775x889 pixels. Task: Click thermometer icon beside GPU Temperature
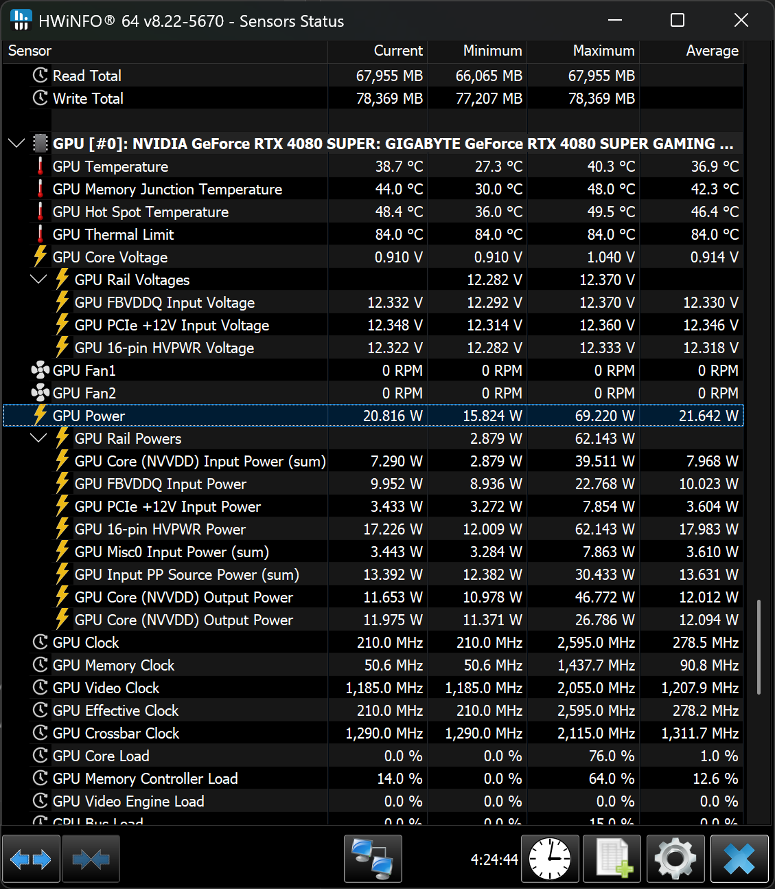pyautogui.click(x=41, y=166)
